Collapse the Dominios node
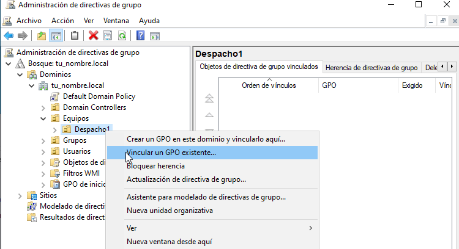This screenshot has width=459, height=249. pyautogui.click(x=20, y=74)
